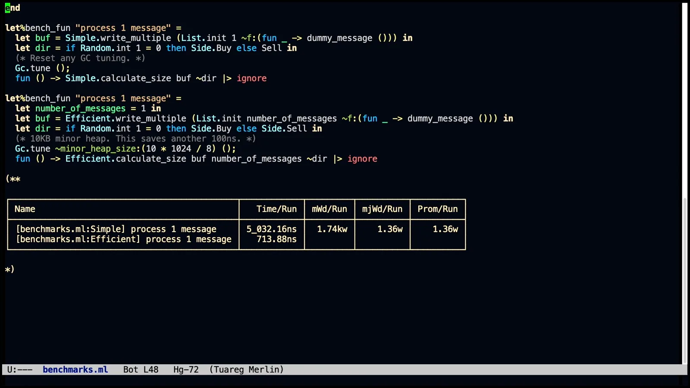This screenshot has width=690, height=388.
Task: Click the Bot position indicator in mode line
Action: point(131,369)
